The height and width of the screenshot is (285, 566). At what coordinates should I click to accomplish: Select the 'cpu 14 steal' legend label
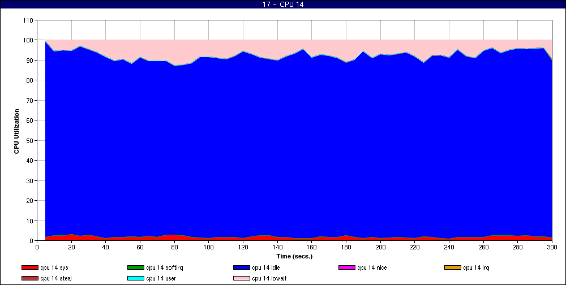(x=56, y=279)
